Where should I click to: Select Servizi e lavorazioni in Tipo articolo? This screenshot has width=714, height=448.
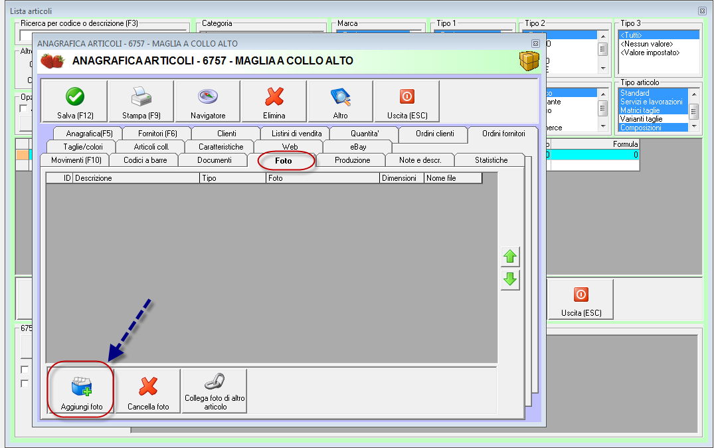(654, 102)
